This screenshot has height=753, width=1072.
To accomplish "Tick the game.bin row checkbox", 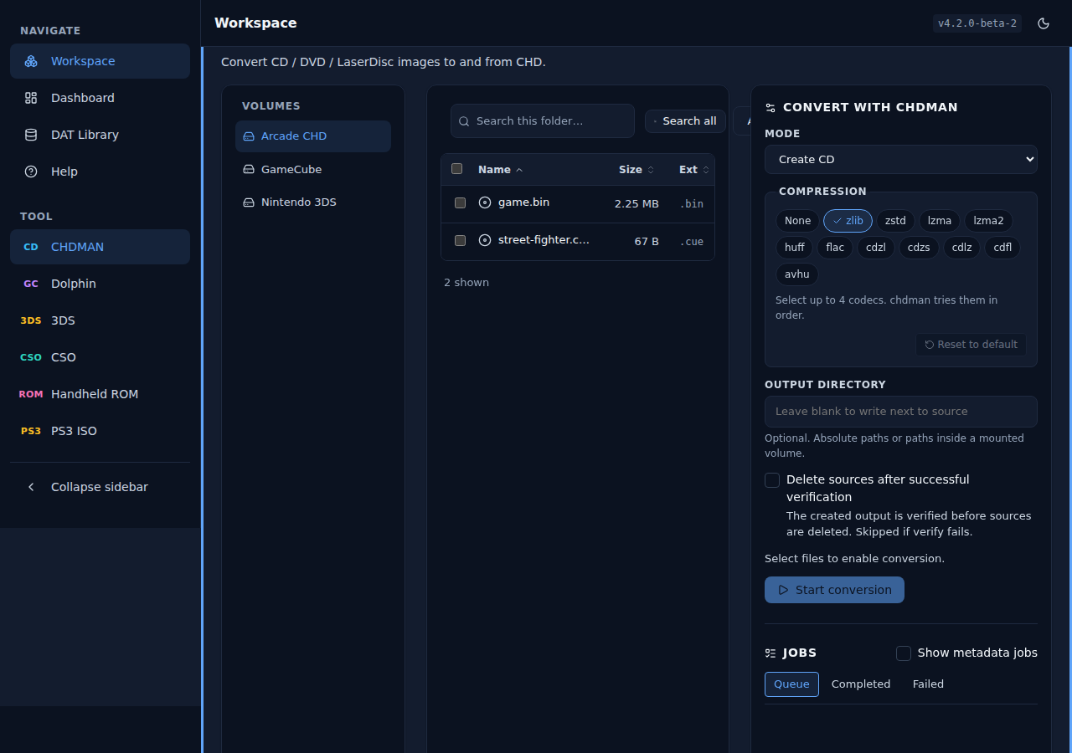I will coord(460,202).
